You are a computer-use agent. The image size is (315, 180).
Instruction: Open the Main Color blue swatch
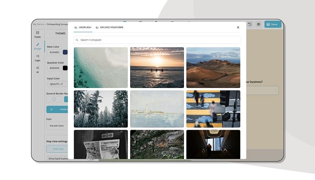(65, 52)
